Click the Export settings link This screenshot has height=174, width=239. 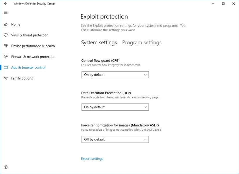click(92, 158)
